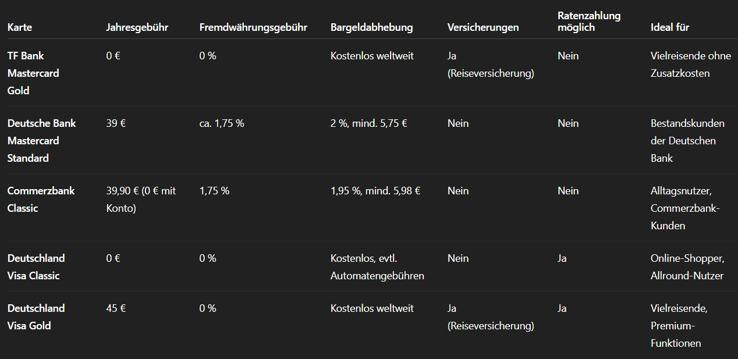
Task: Click the Ratenzahlung möglich column header
Action: click(x=589, y=22)
